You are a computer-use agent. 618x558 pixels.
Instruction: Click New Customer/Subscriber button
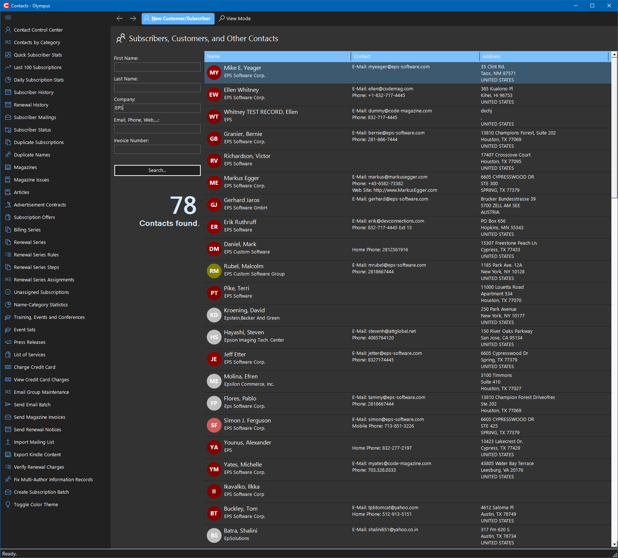coord(178,18)
